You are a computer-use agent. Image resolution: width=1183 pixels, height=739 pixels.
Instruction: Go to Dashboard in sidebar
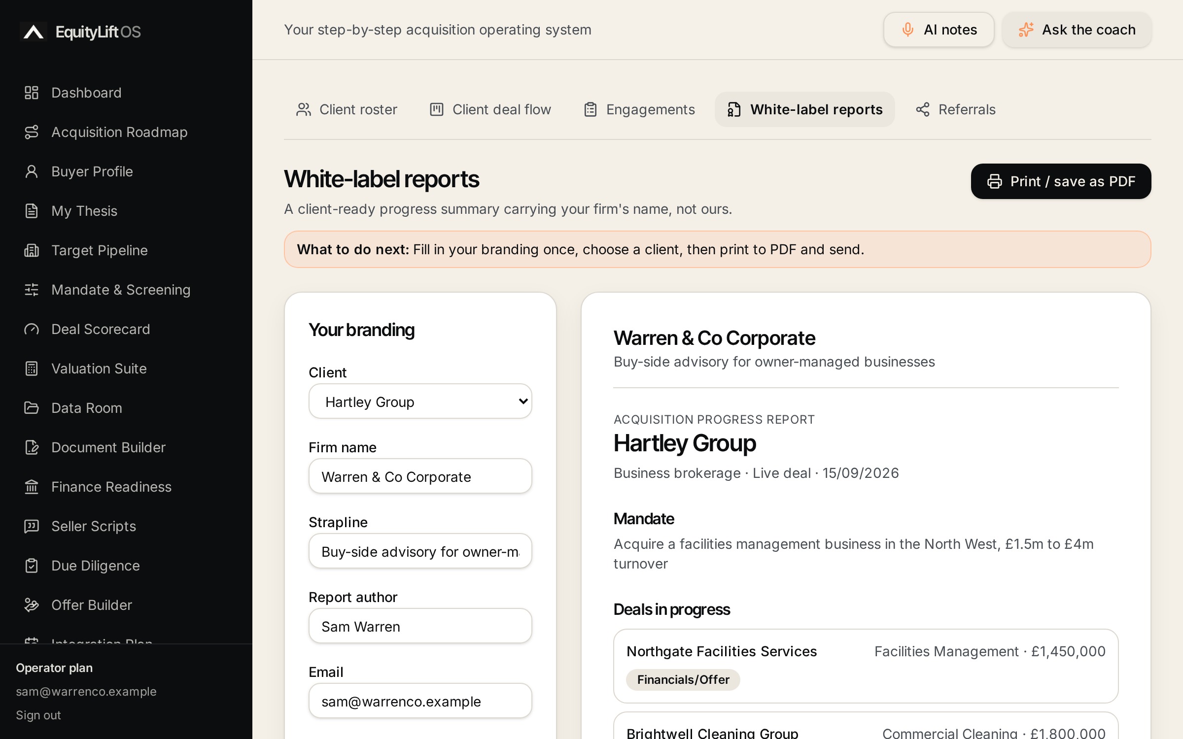[x=126, y=93]
